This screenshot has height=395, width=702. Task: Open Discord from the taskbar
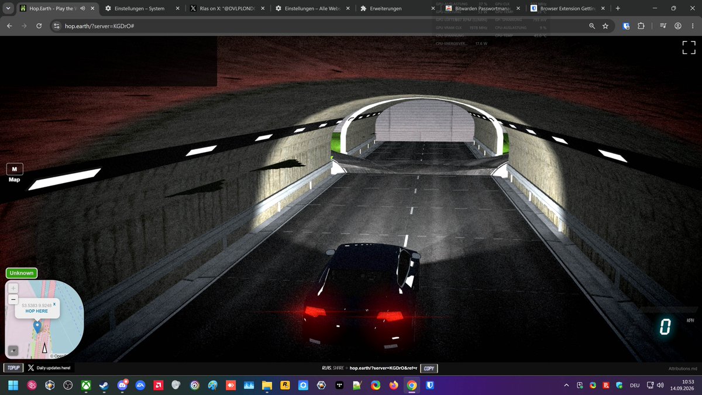pos(122,385)
